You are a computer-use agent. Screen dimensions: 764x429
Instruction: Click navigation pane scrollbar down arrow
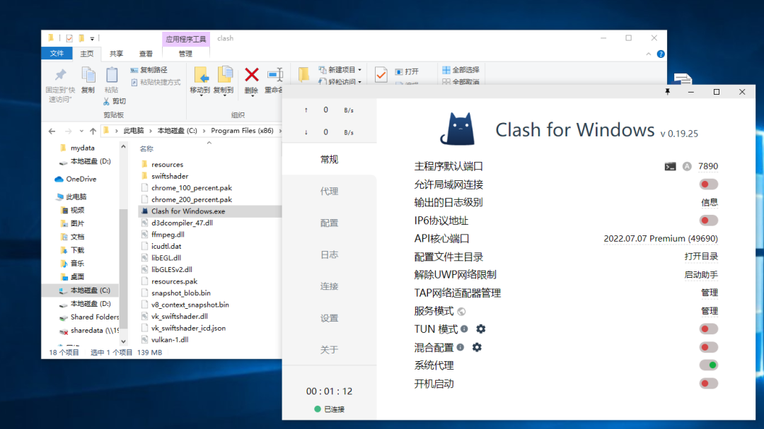tap(123, 341)
